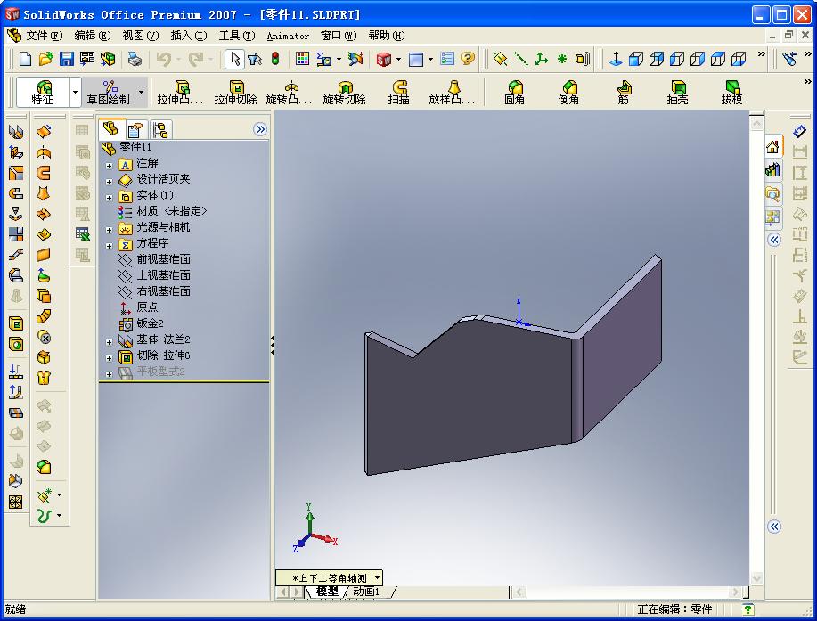Undo the last action
Screen dimensions: 817x621
[x=164, y=59]
